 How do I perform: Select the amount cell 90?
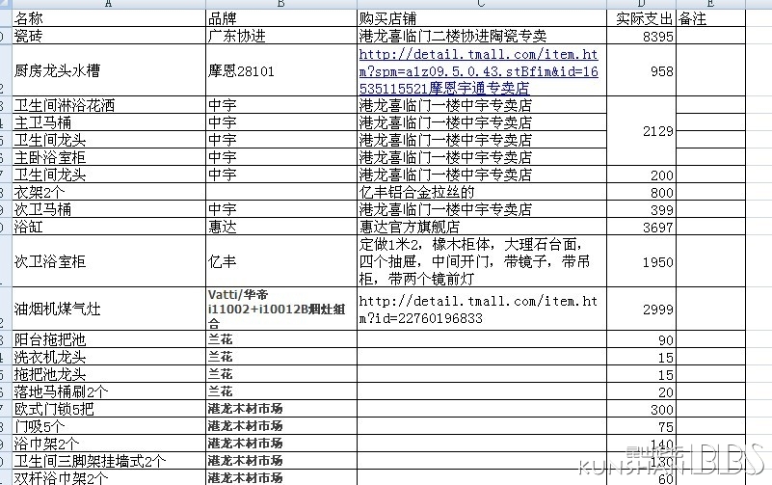click(642, 339)
